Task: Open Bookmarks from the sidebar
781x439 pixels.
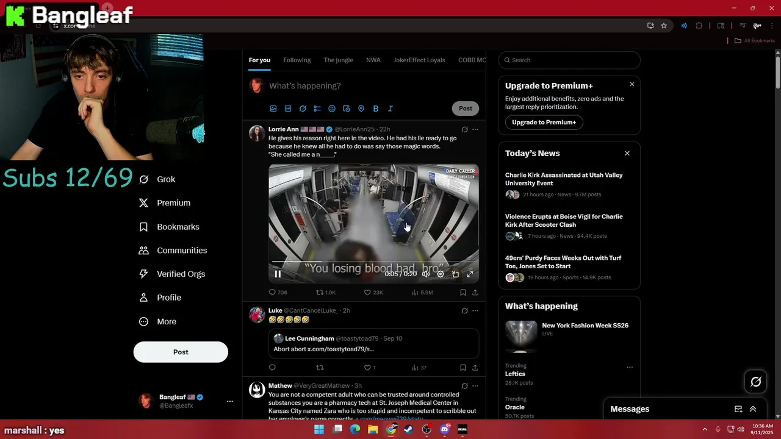Action: click(170, 227)
